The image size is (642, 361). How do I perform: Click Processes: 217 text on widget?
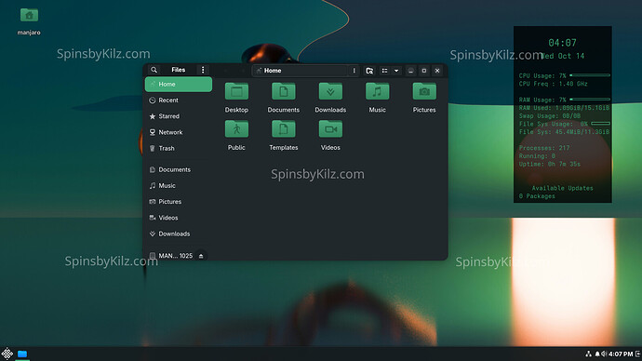click(x=544, y=148)
